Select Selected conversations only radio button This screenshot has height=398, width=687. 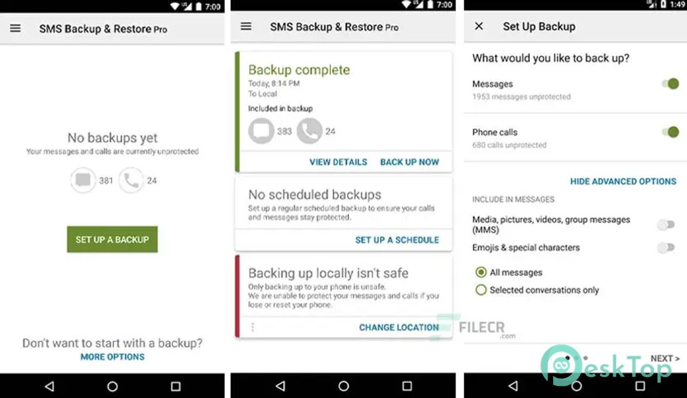tap(481, 290)
